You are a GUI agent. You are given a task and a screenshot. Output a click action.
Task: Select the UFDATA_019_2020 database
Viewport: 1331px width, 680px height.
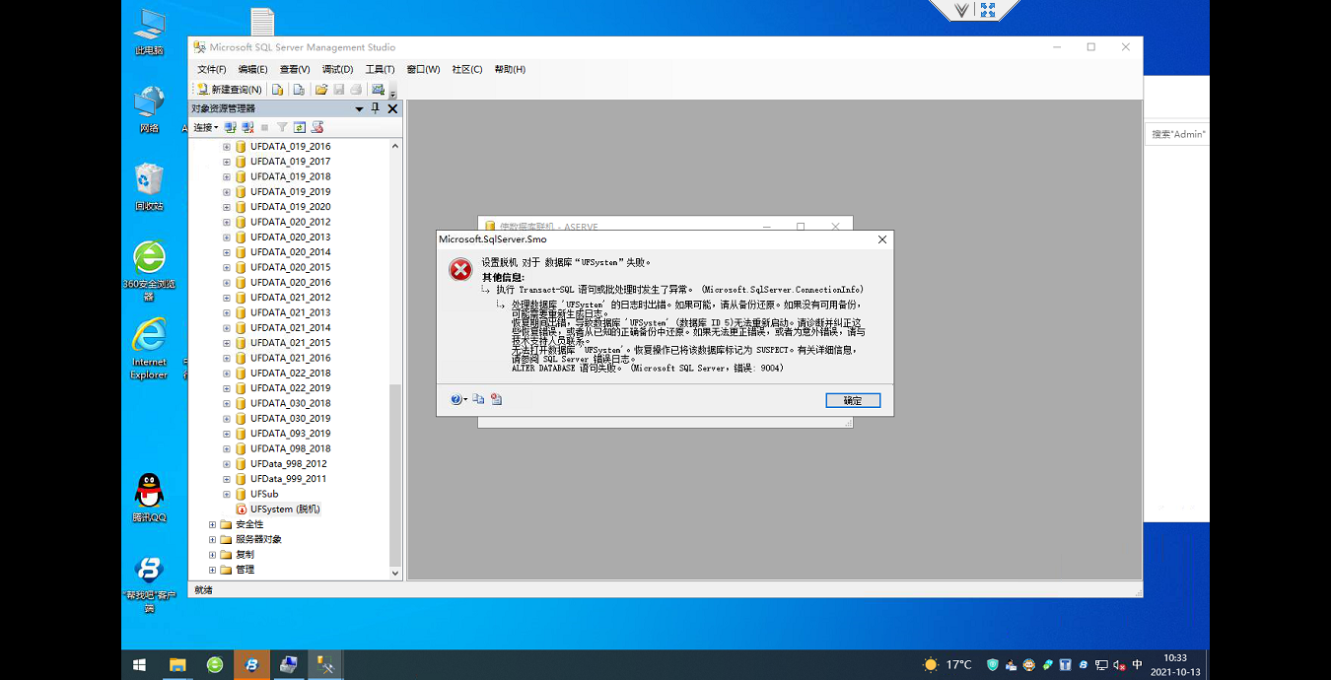290,207
